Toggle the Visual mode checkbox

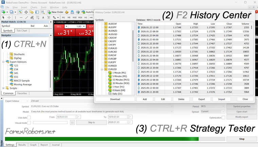tap(29, 123)
